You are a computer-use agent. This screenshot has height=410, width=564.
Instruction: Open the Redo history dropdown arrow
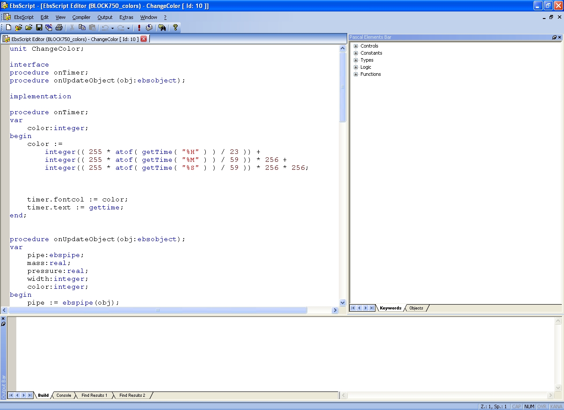(128, 28)
